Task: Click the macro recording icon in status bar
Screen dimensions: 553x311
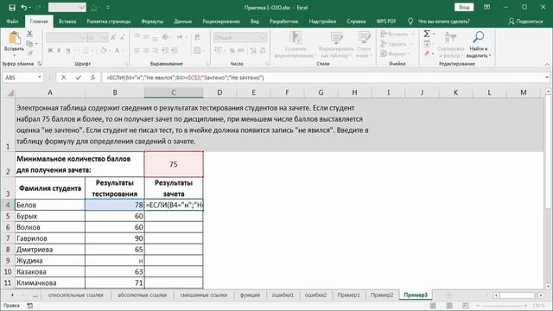Action: pyautogui.click(x=30, y=306)
